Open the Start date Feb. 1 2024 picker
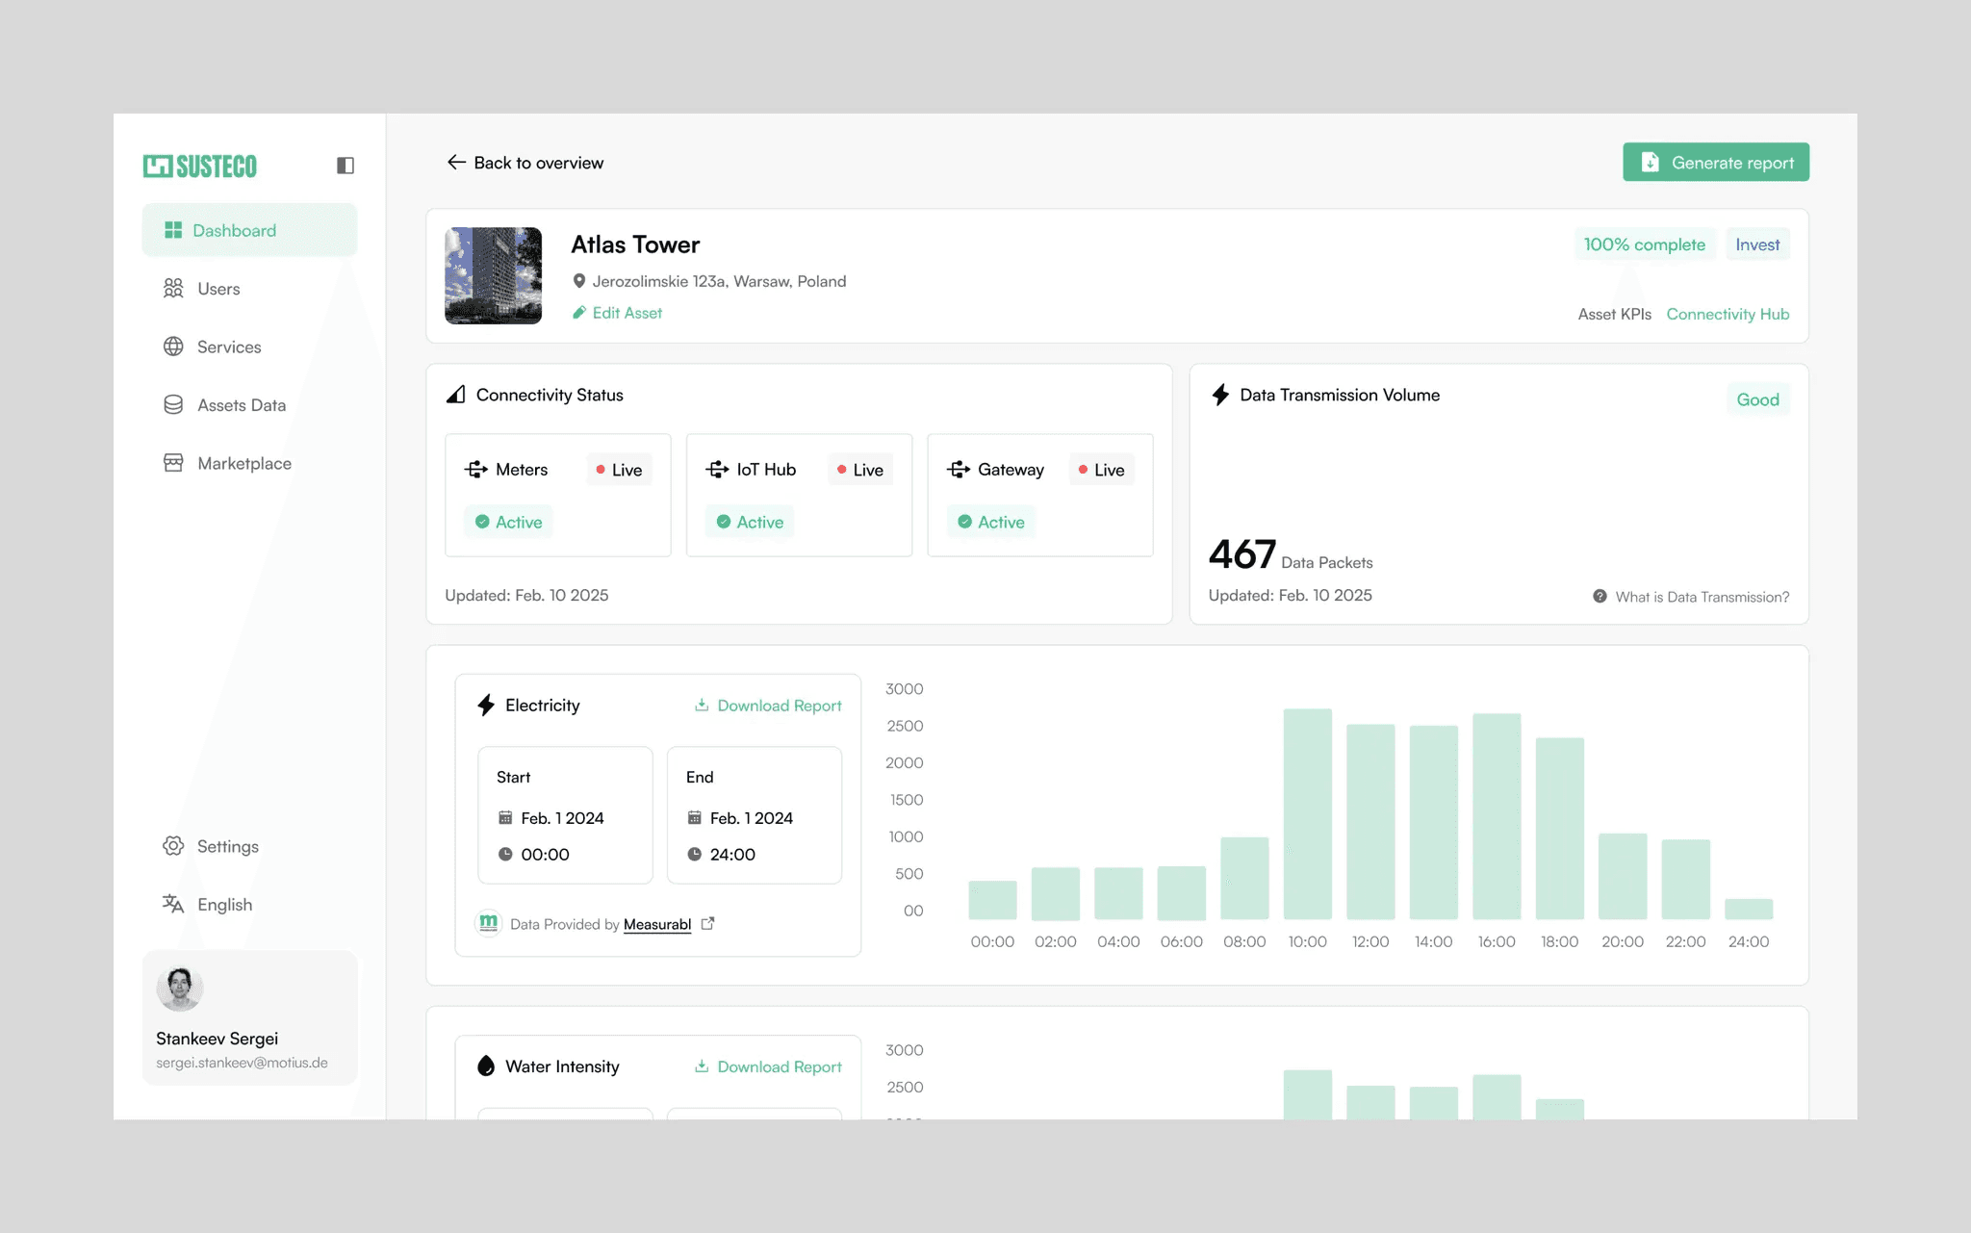The image size is (1971, 1233). coord(562,818)
